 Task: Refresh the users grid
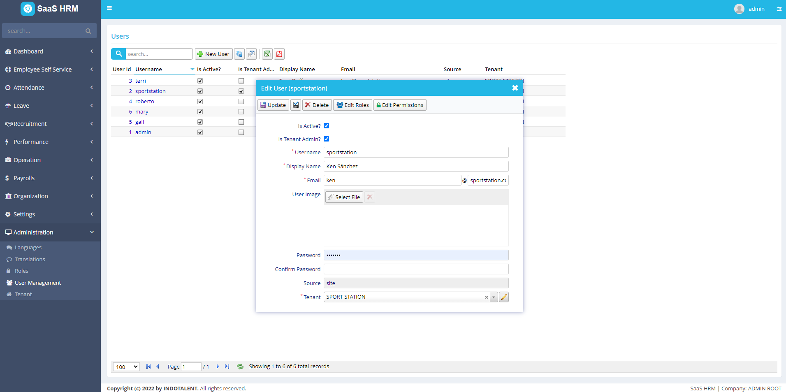click(239, 53)
